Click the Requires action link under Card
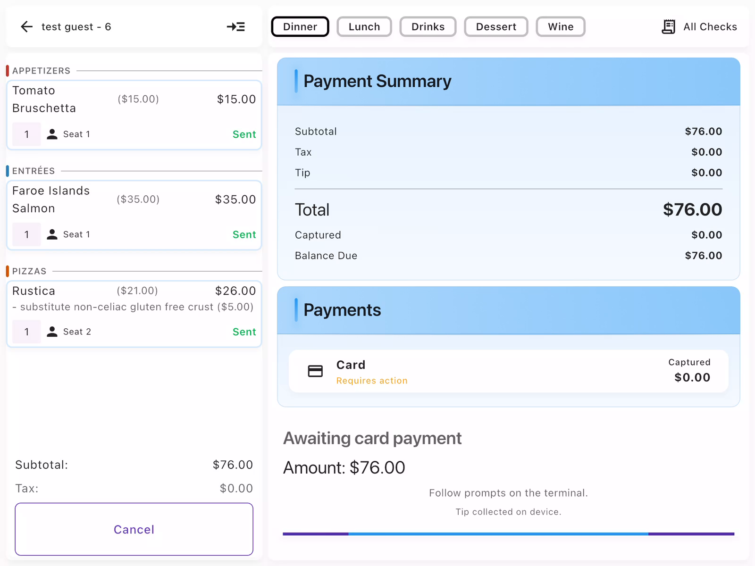The image size is (755, 566). tap(371, 381)
